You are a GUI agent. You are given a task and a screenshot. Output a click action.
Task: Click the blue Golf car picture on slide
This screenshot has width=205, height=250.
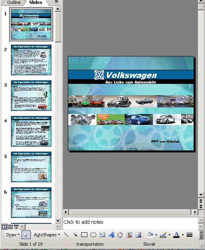point(139,120)
